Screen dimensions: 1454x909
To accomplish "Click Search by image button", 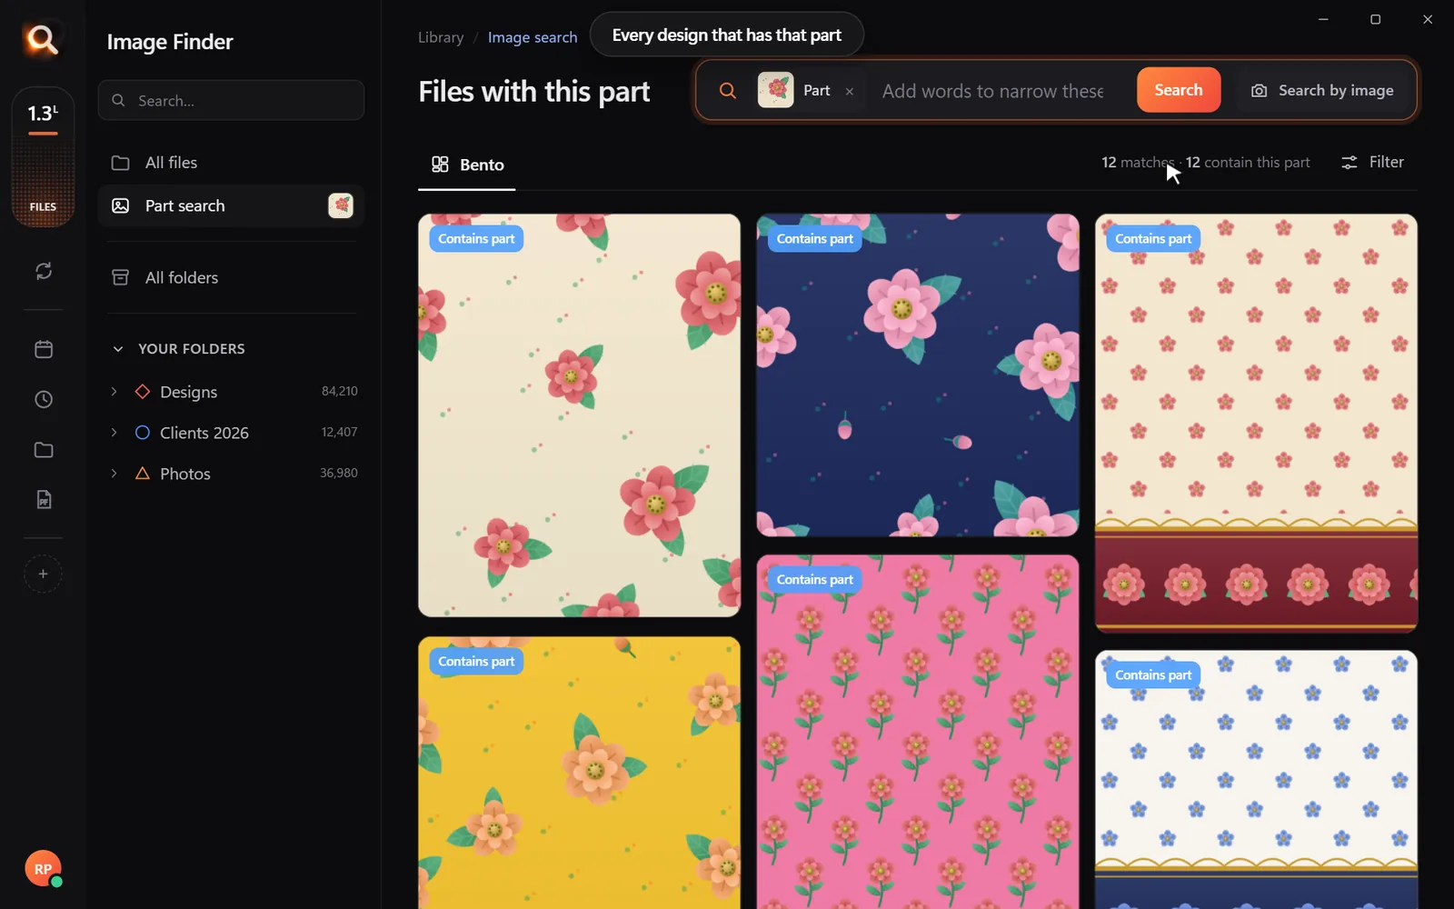I will coord(1322,90).
